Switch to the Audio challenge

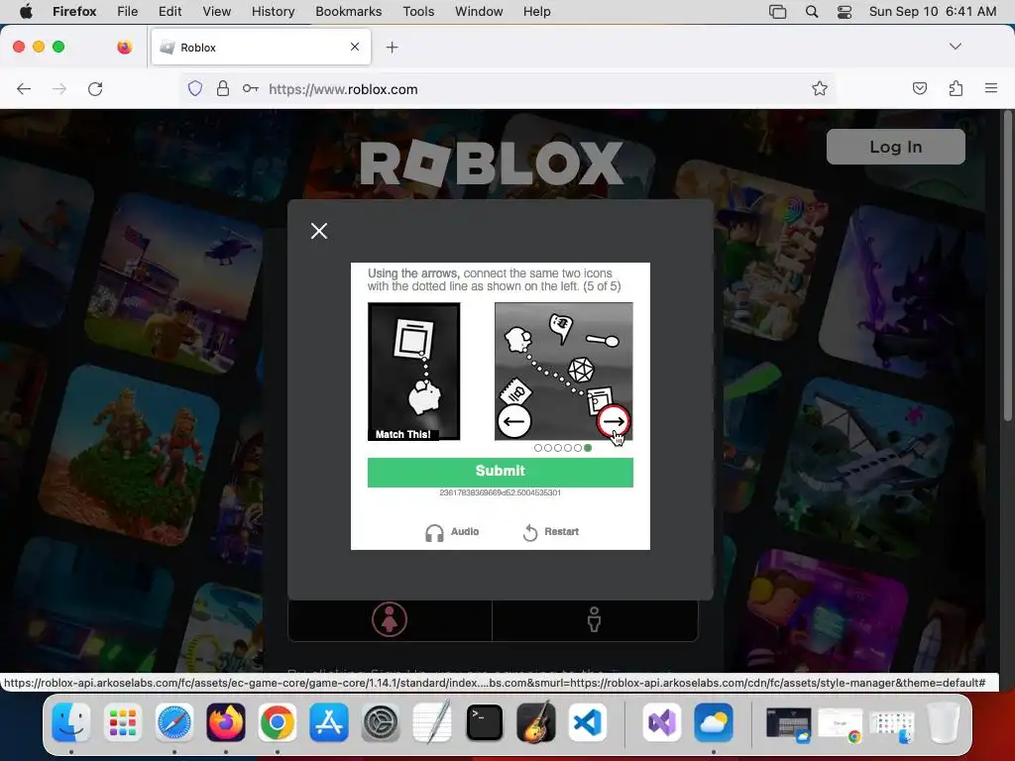(452, 532)
